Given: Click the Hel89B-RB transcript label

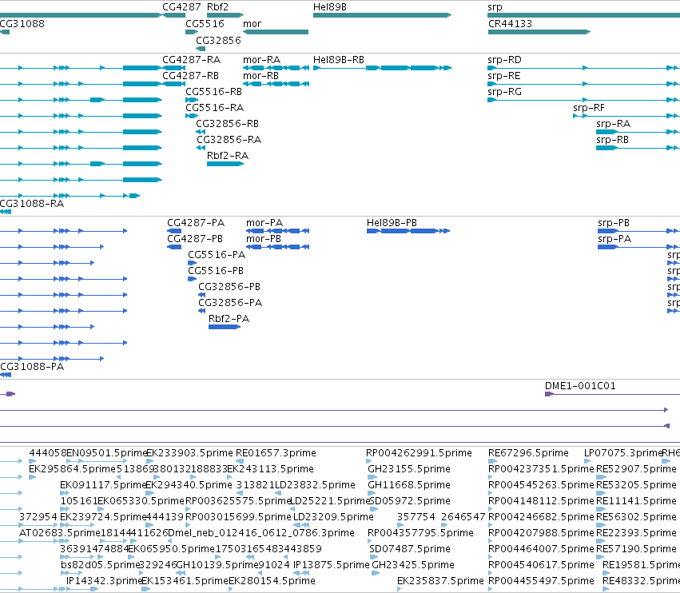Looking at the screenshot, I should click(339, 60).
